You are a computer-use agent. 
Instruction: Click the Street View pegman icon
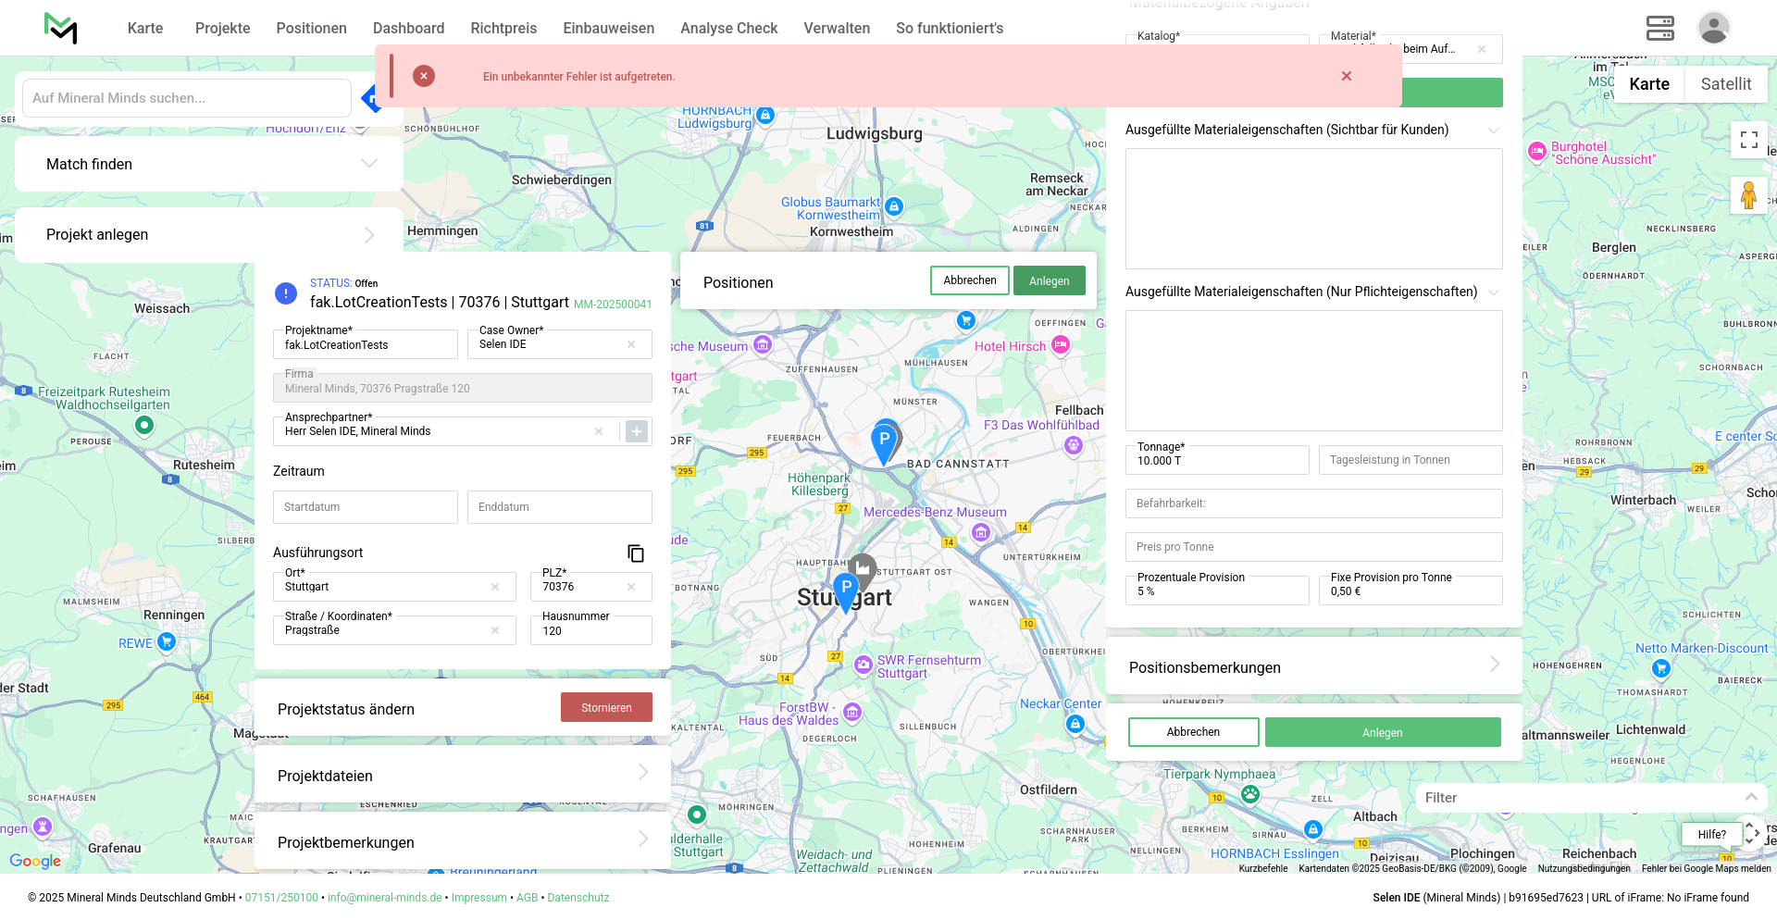coord(1748,195)
